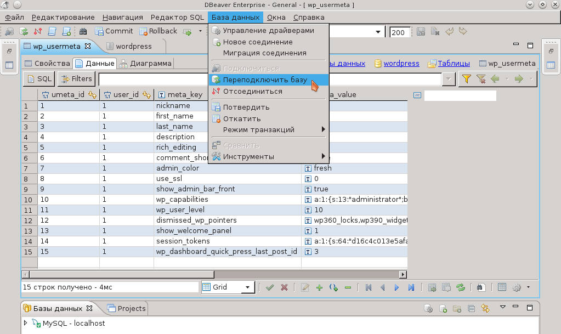Open dropdown arrow after Rollback in toolbar
This screenshot has height=334, width=561.
pyautogui.click(x=200, y=31)
